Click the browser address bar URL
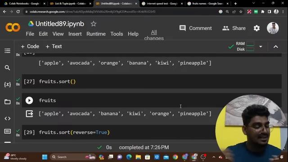This screenshot has height=162, width=288. click(92, 12)
